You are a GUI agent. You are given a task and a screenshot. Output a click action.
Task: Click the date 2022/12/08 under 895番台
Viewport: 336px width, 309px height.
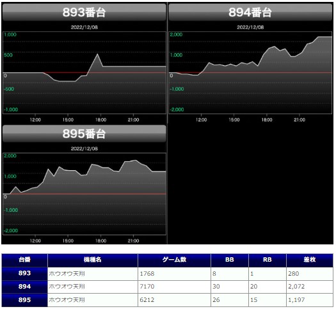click(84, 148)
